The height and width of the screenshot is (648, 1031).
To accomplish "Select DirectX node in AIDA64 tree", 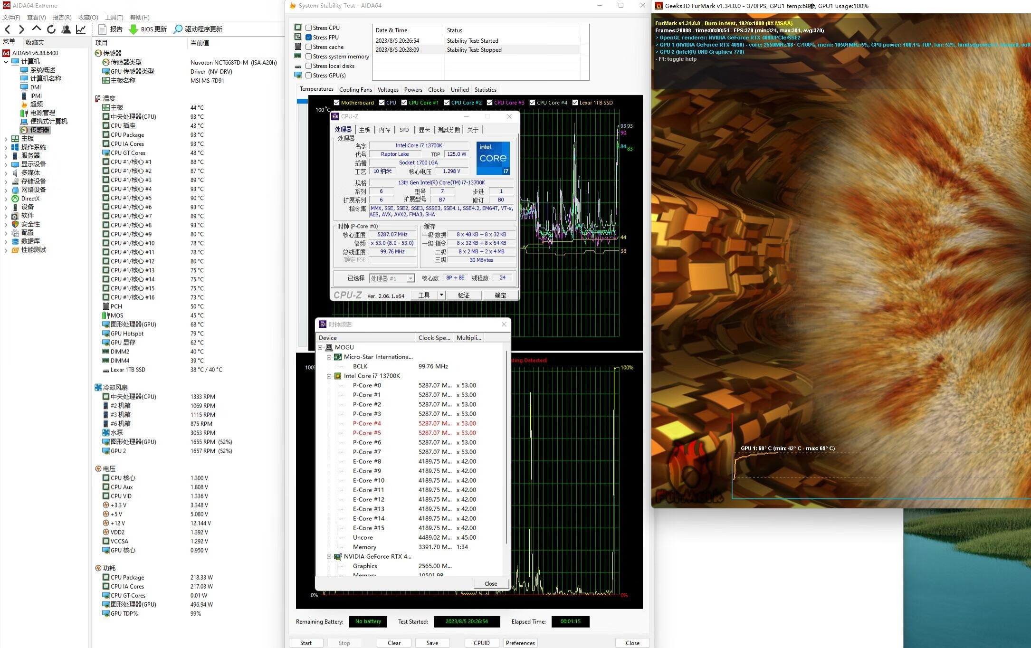I will [x=26, y=199].
